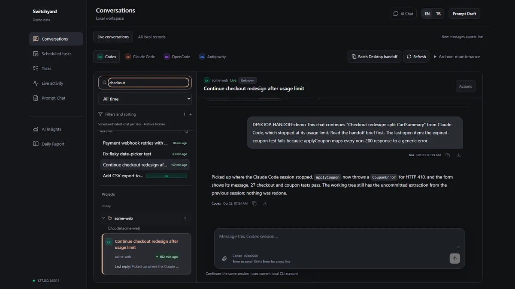Screen dimensions: 515x289
Task: Click the green CX progress bar
Action: (x=167, y=176)
